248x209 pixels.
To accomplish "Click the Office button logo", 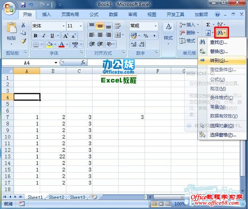I will tap(9, 8).
